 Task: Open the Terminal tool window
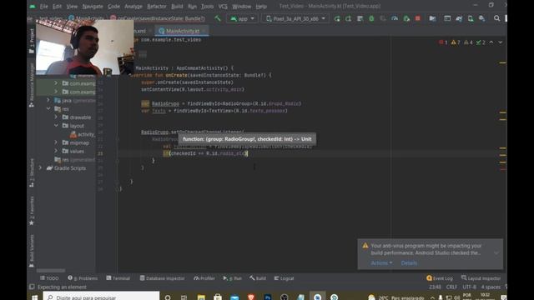(118, 278)
